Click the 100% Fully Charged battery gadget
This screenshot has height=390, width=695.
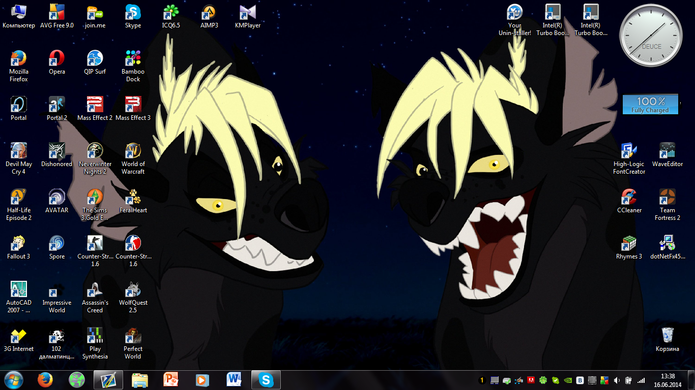pyautogui.click(x=650, y=104)
